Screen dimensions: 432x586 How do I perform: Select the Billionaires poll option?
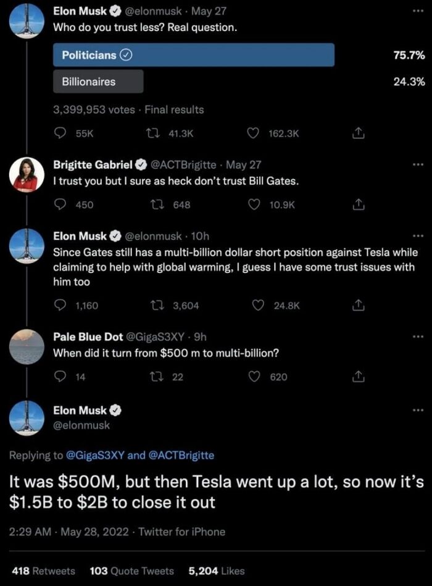click(x=98, y=82)
